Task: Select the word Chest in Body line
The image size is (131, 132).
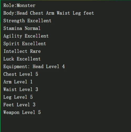Action: click(x=36, y=13)
